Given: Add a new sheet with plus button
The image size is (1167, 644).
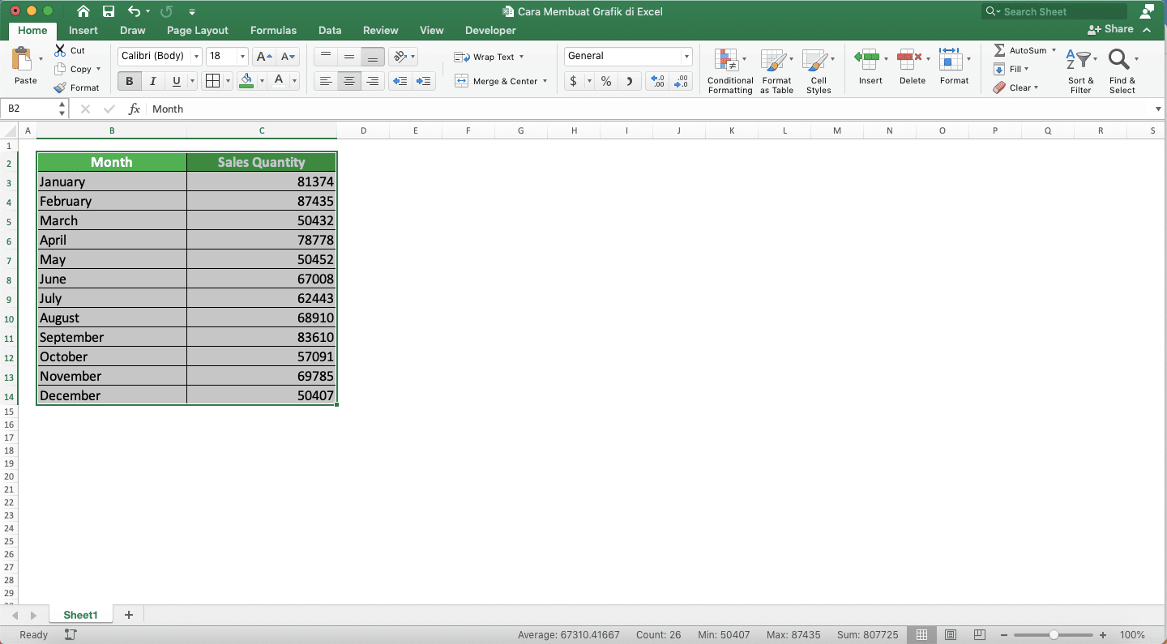Looking at the screenshot, I should (128, 615).
